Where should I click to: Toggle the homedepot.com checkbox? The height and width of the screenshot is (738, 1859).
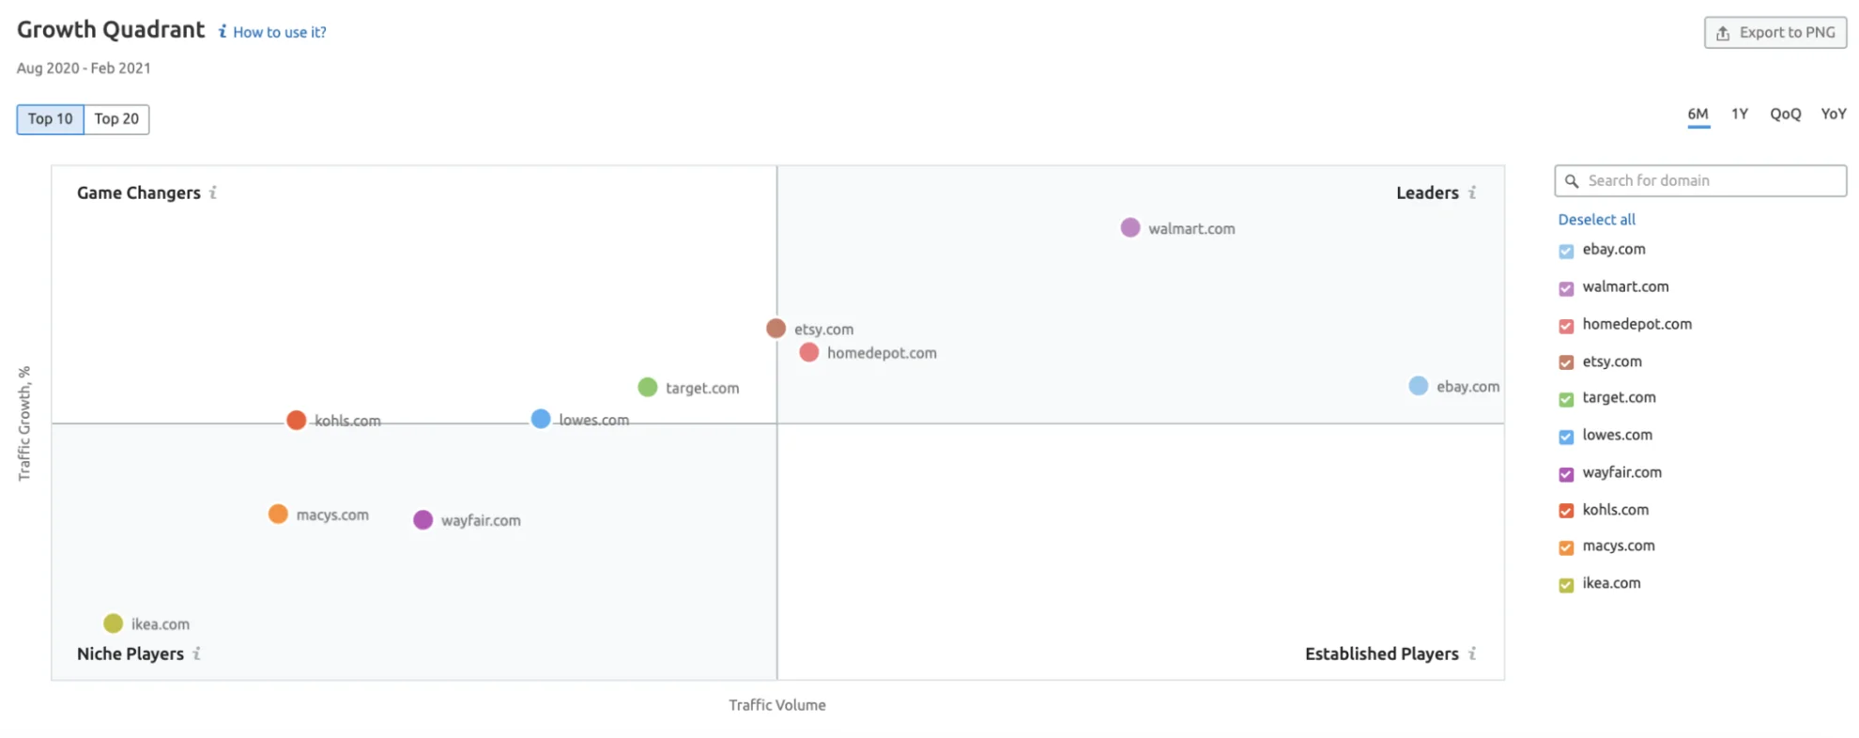click(1566, 326)
